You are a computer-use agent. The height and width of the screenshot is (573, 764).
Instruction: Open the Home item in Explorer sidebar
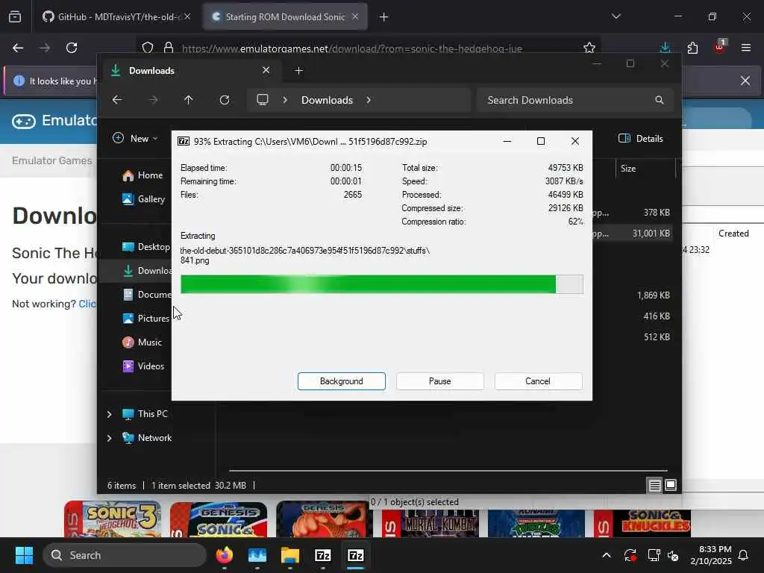[x=143, y=175]
